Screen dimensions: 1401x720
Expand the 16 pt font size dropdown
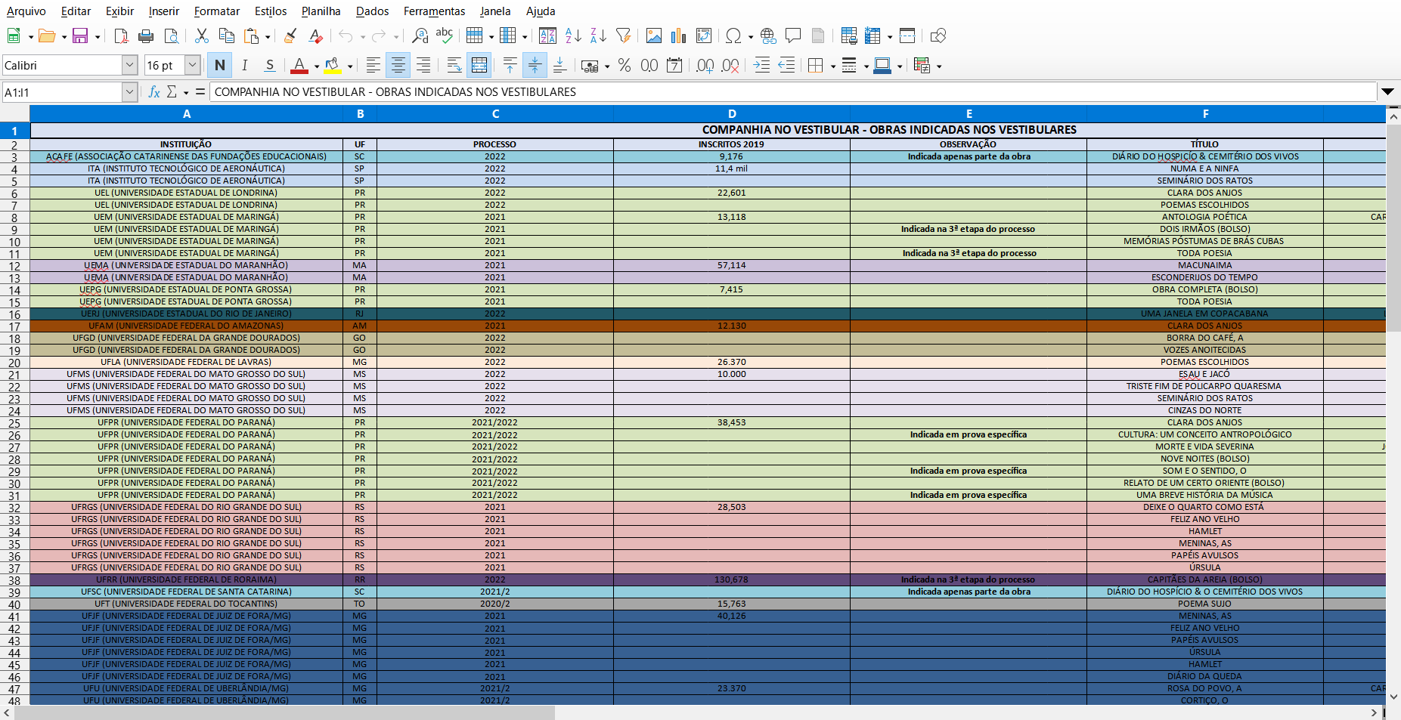192,66
